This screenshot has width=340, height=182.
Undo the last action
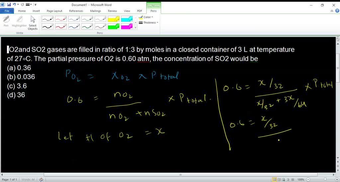click(x=14, y=4)
